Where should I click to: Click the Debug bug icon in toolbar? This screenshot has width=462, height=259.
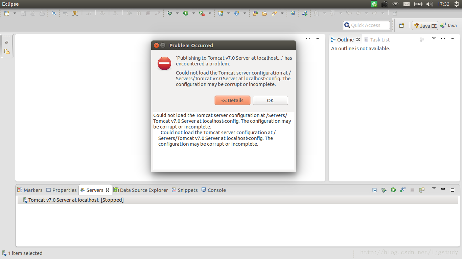169,13
